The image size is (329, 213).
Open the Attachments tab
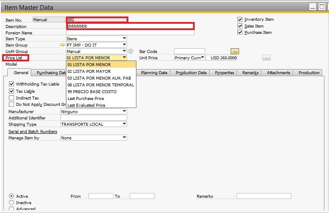click(279, 73)
